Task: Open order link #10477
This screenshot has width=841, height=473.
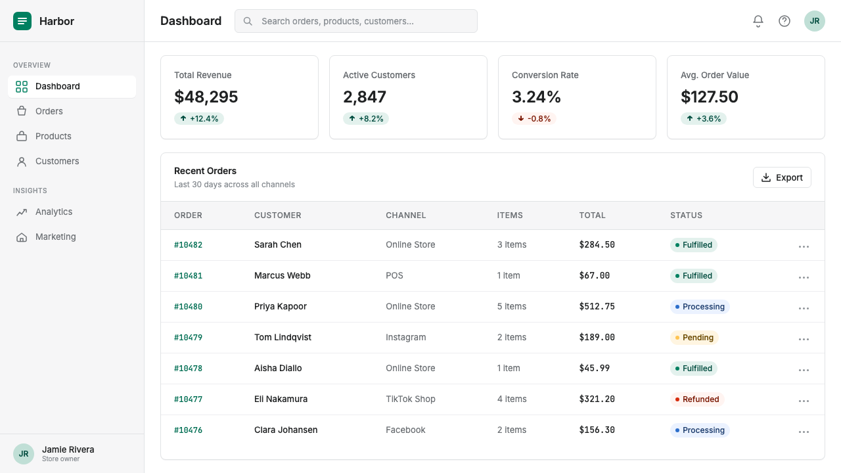Action: coord(188,399)
